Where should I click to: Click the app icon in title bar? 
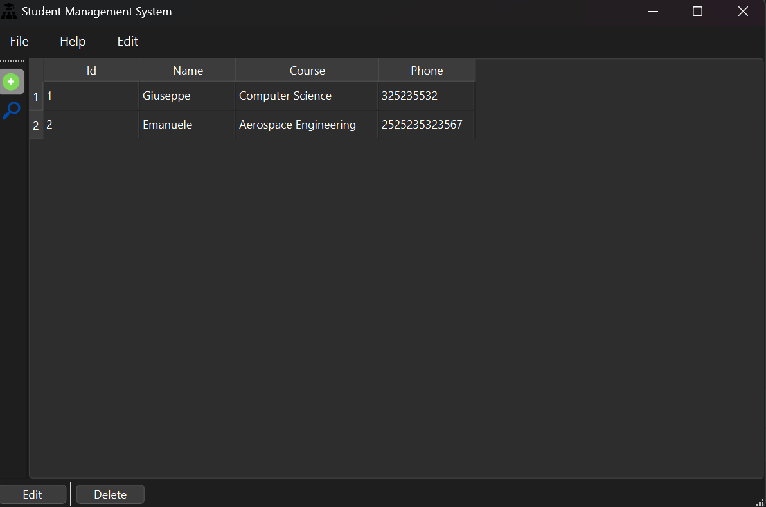click(x=9, y=12)
